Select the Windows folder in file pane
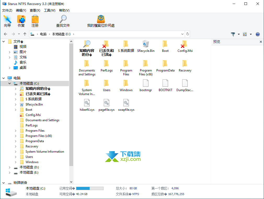This screenshot has width=264, height=199. 126,86
